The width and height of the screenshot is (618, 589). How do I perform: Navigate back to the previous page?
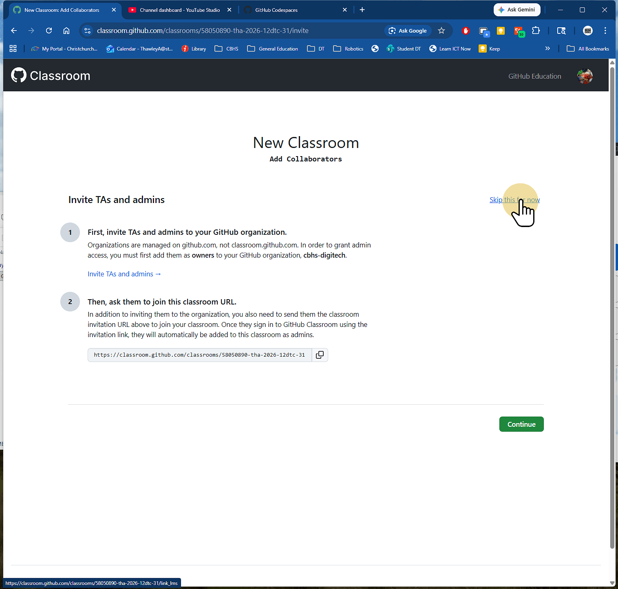pyautogui.click(x=14, y=31)
